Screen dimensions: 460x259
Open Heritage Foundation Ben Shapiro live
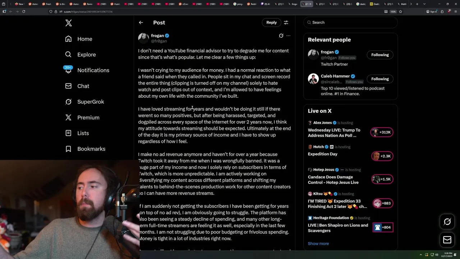point(338,228)
